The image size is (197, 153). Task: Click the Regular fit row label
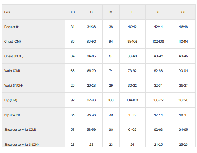(x=11, y=27)
